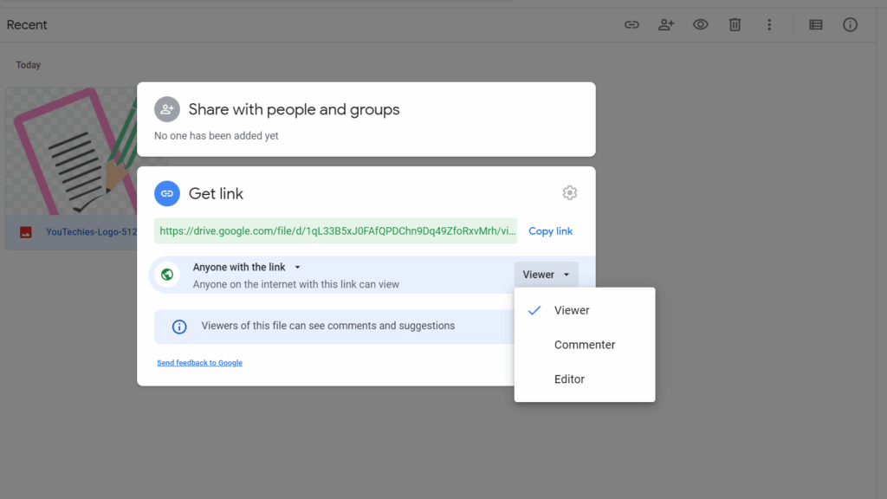This screenshot has height=499, width=887.
Task: Click the red image file type icon
Action: pos(26,232)
